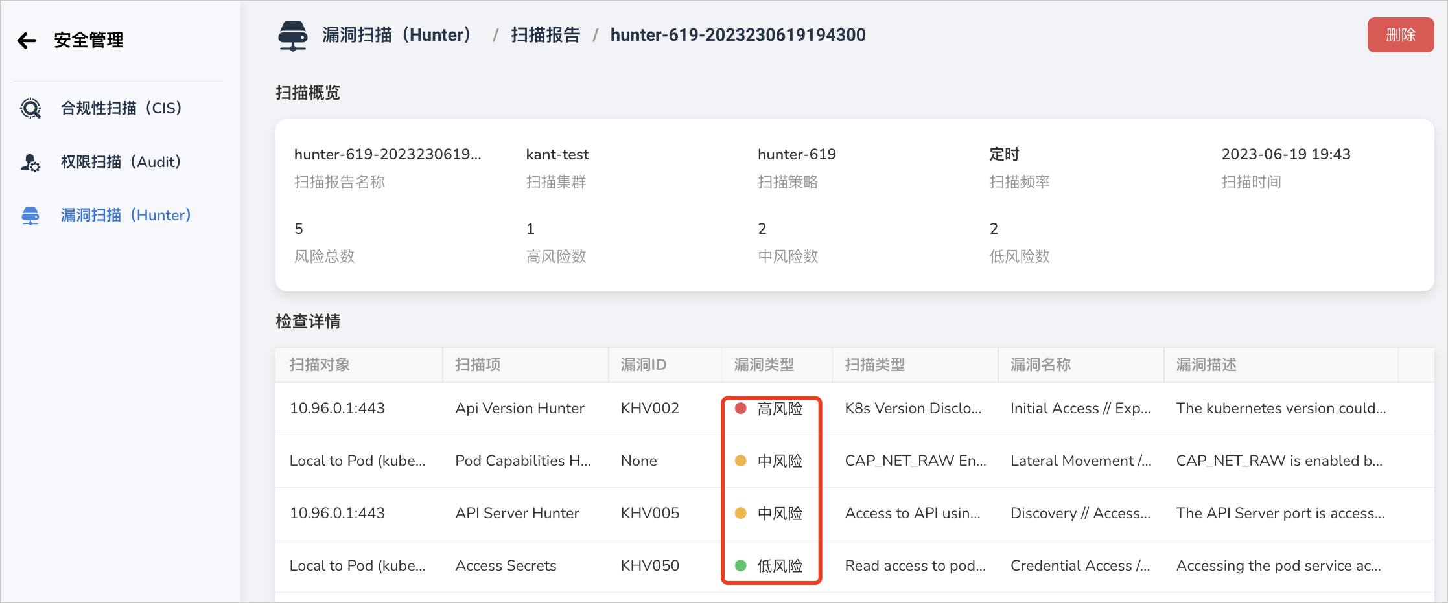The image size is (1448, 603).
Task: Click the orange dot in the Pod Capabilities row
Action: (x=740, y=461)
